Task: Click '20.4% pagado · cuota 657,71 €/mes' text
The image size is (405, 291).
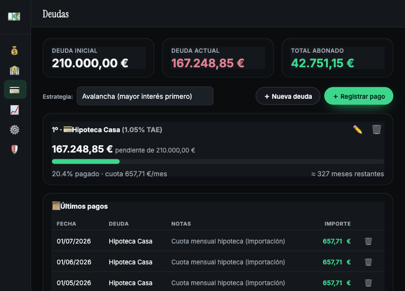Action: (109, 174)
